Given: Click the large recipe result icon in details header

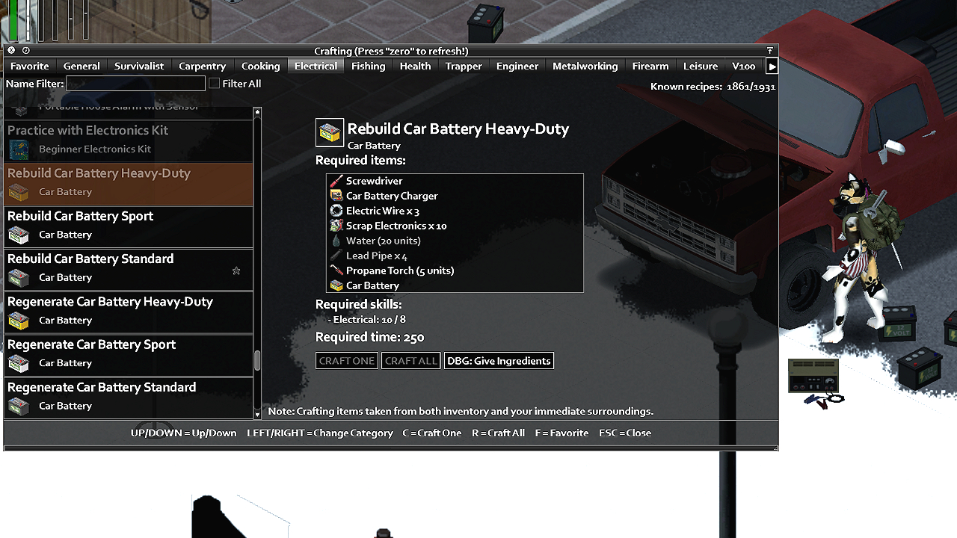Looking at the screenshot, I should [330, 133].
